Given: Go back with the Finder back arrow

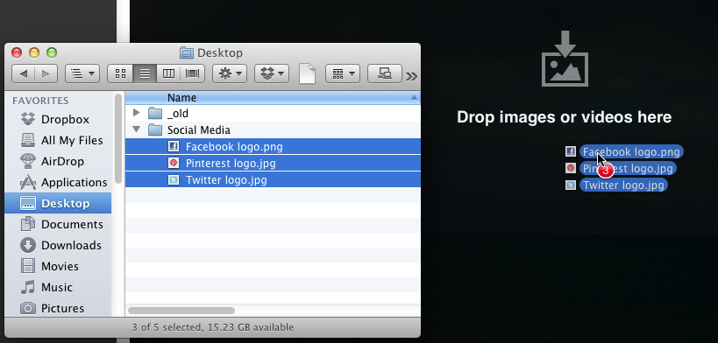Looking at the screenshot, I should [23, 73].
